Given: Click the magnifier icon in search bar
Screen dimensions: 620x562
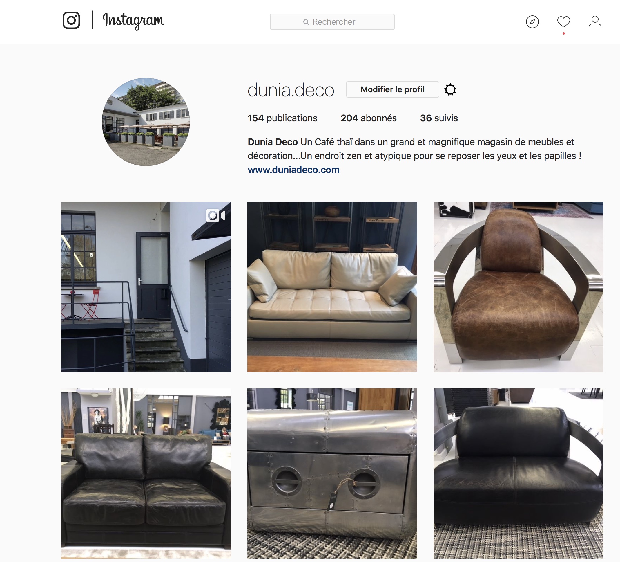Looking at the screenshot, I should coord(306,22).
